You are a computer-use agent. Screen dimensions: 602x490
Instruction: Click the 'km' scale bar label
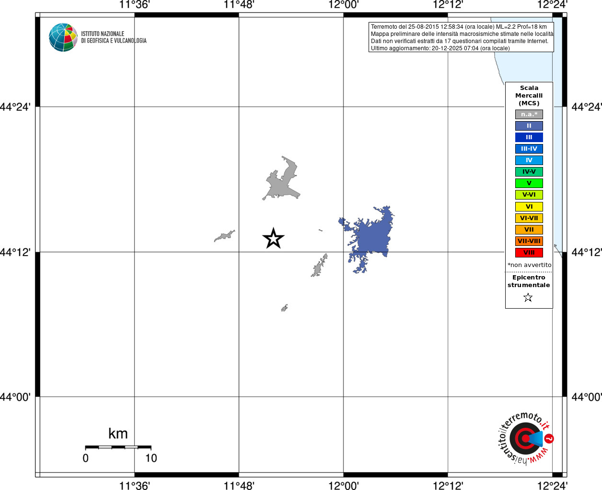118,434
